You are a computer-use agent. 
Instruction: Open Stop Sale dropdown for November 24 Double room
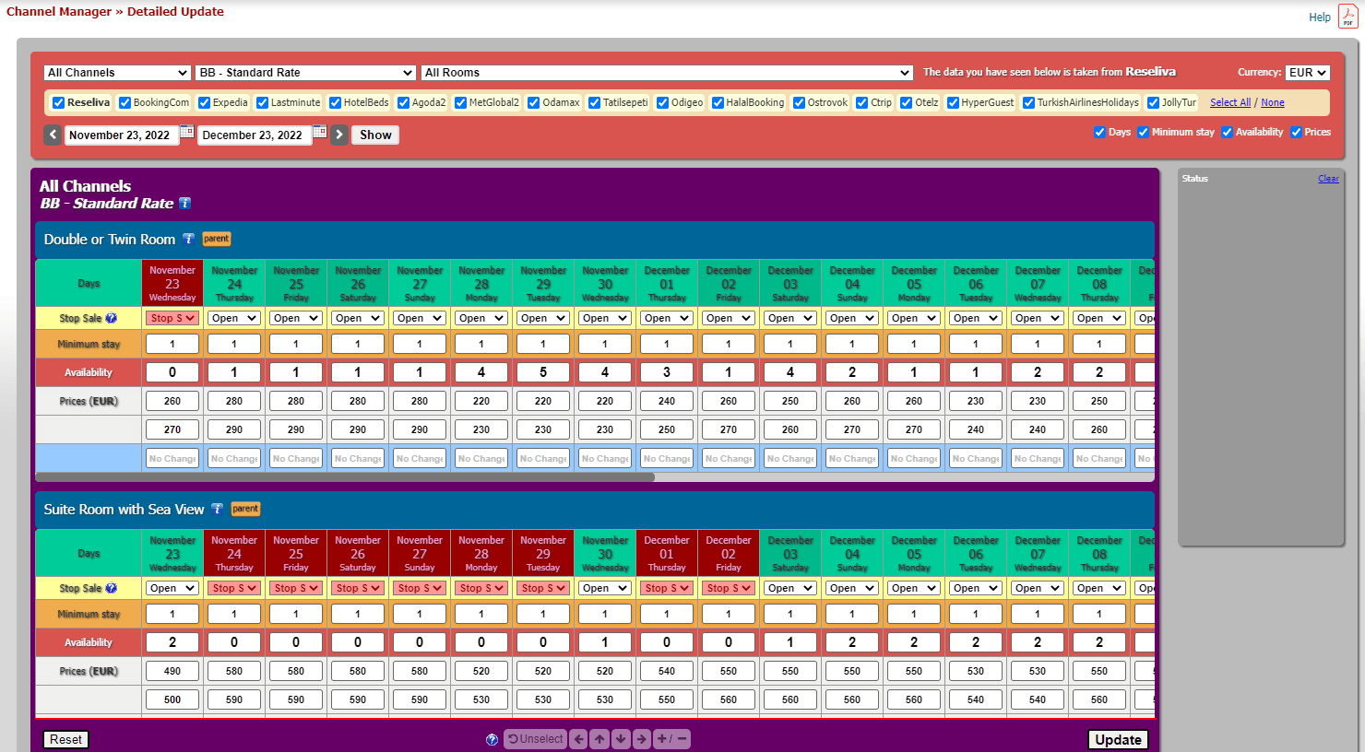tap(234, 318)
